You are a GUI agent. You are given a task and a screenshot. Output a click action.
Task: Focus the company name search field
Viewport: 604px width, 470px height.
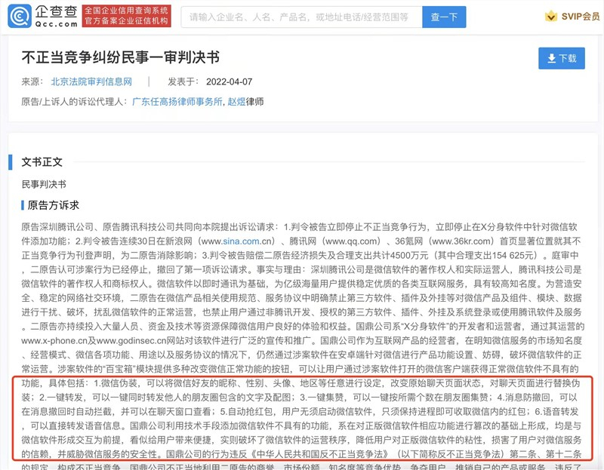click(x=298, y=16)
